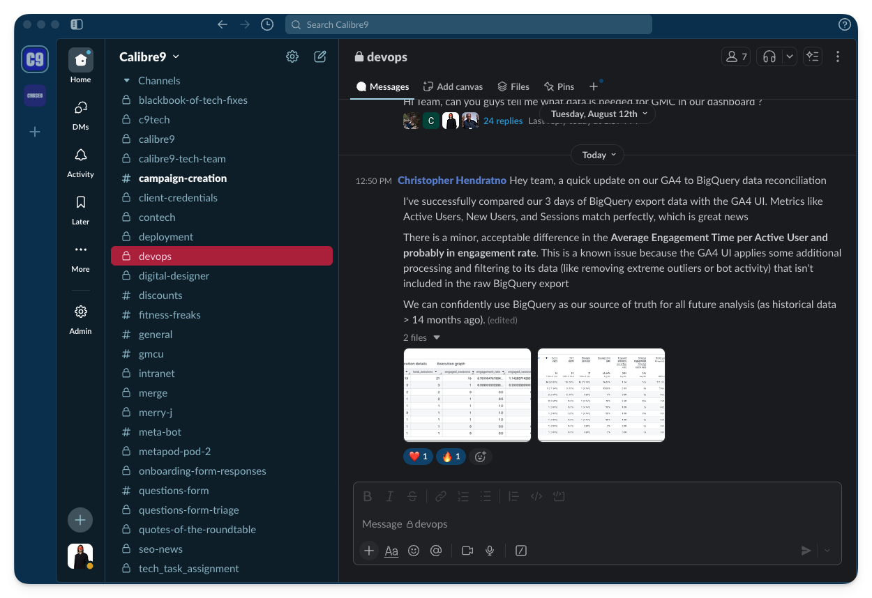Collapse the 2 files attachment list
Image resolution: width=872 pixels, height=598 pixels.
(437, 337)
